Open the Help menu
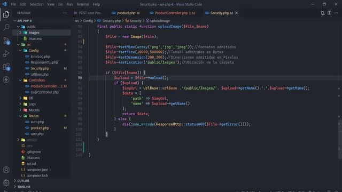The height and width of the screenshot is (192, 342). tap(96, 4)
